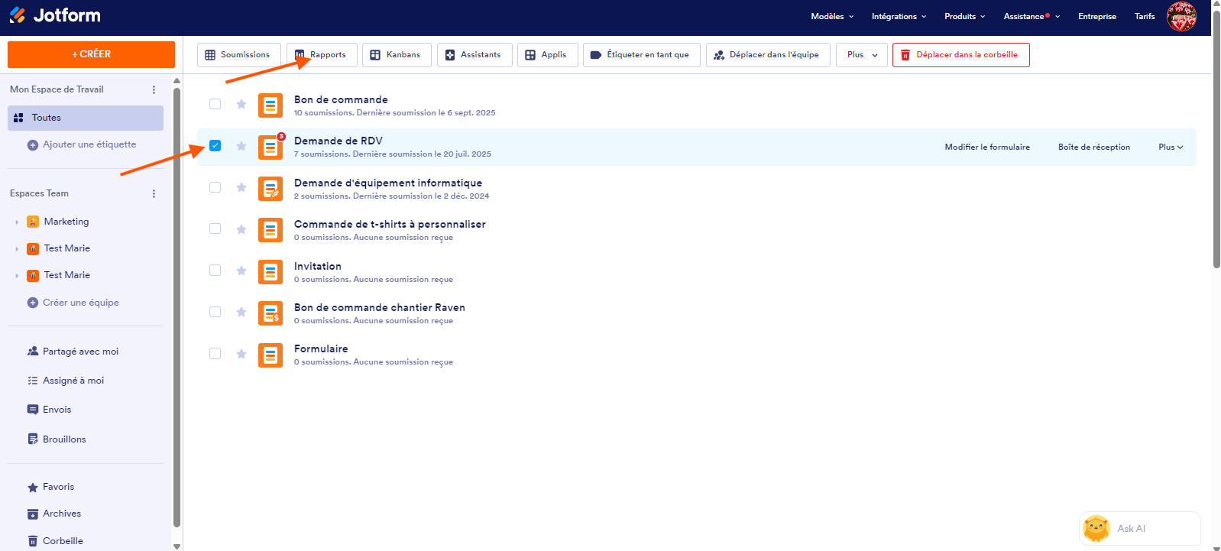Star the Commande de t-shirts form
This screenshot has height=551, width=1221.
[x=241, y=229]
